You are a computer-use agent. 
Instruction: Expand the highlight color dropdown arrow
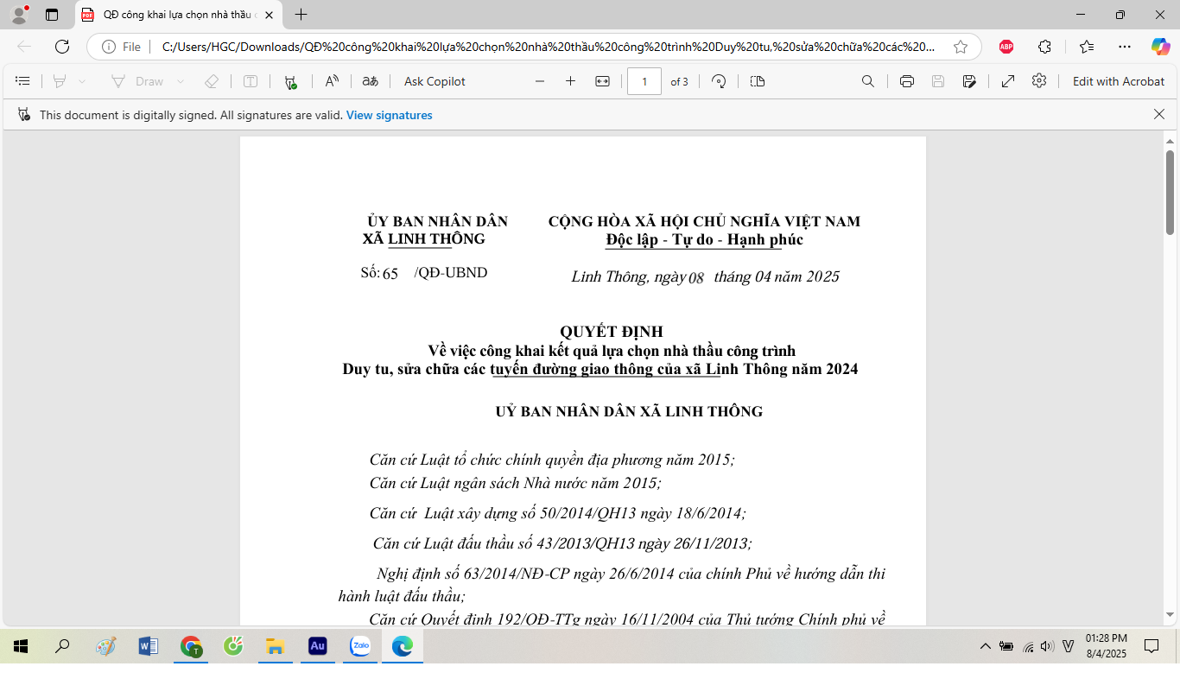pyautogui.click(x=82, y=81)
